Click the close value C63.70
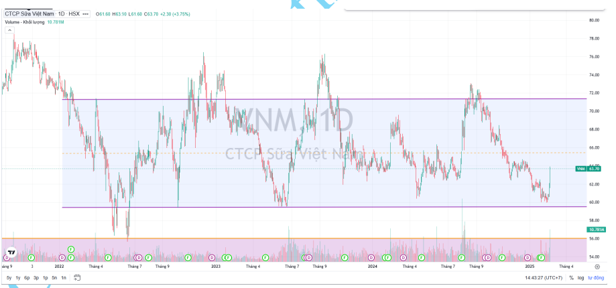This screenshot has width=616, height=288. [150, 14]
